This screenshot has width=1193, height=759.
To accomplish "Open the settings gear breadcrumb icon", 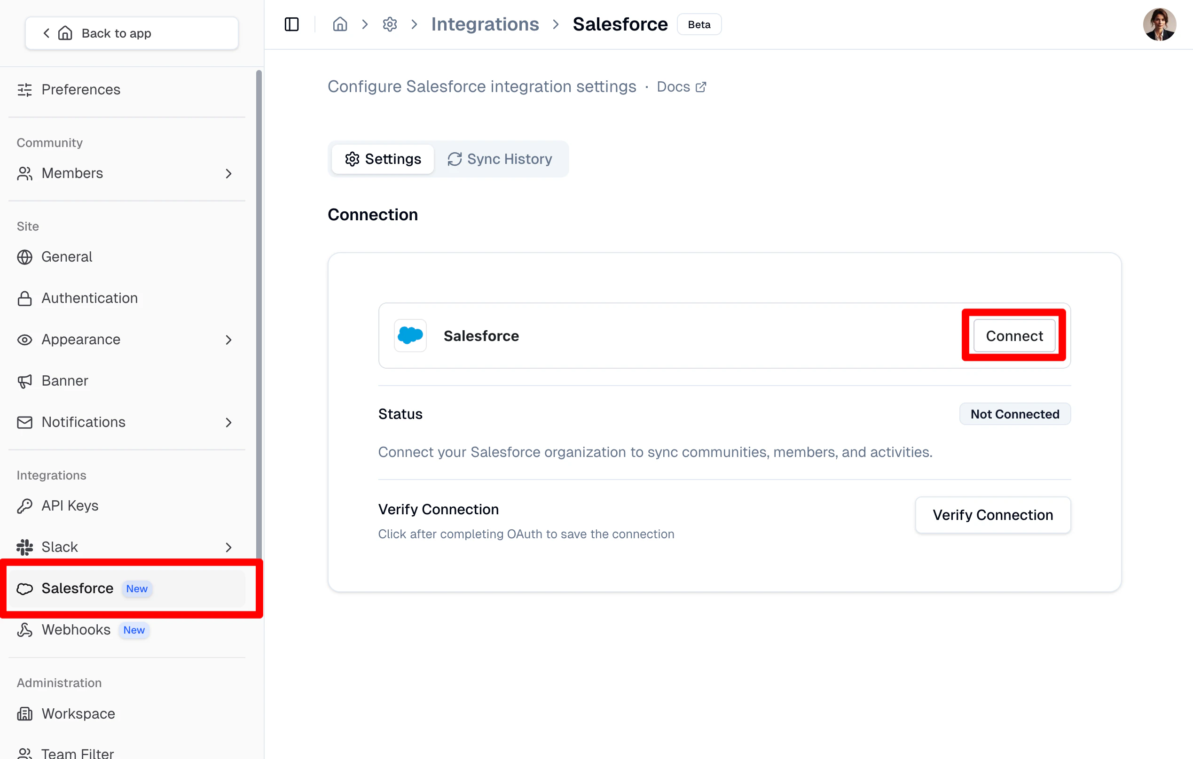I will 390,24.
